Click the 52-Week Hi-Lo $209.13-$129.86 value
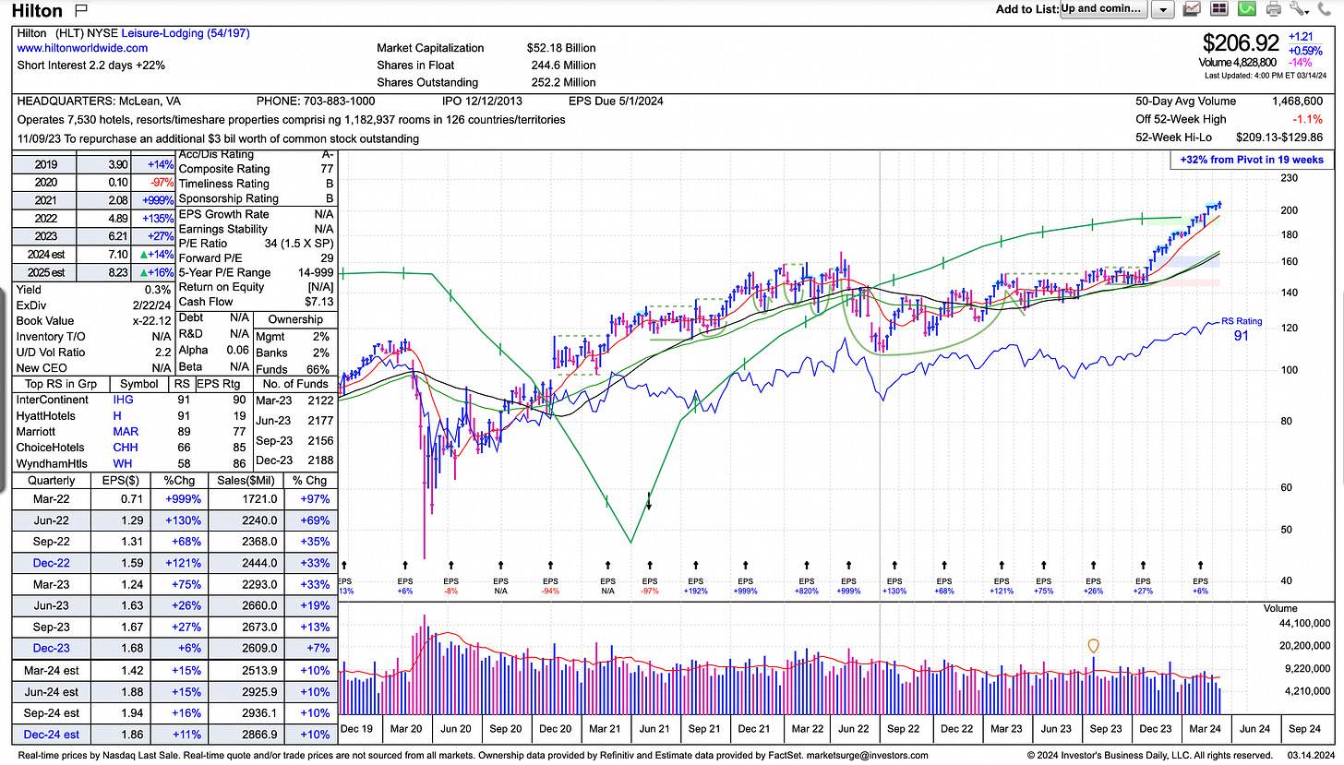1344x765 pixels. 1280,137
